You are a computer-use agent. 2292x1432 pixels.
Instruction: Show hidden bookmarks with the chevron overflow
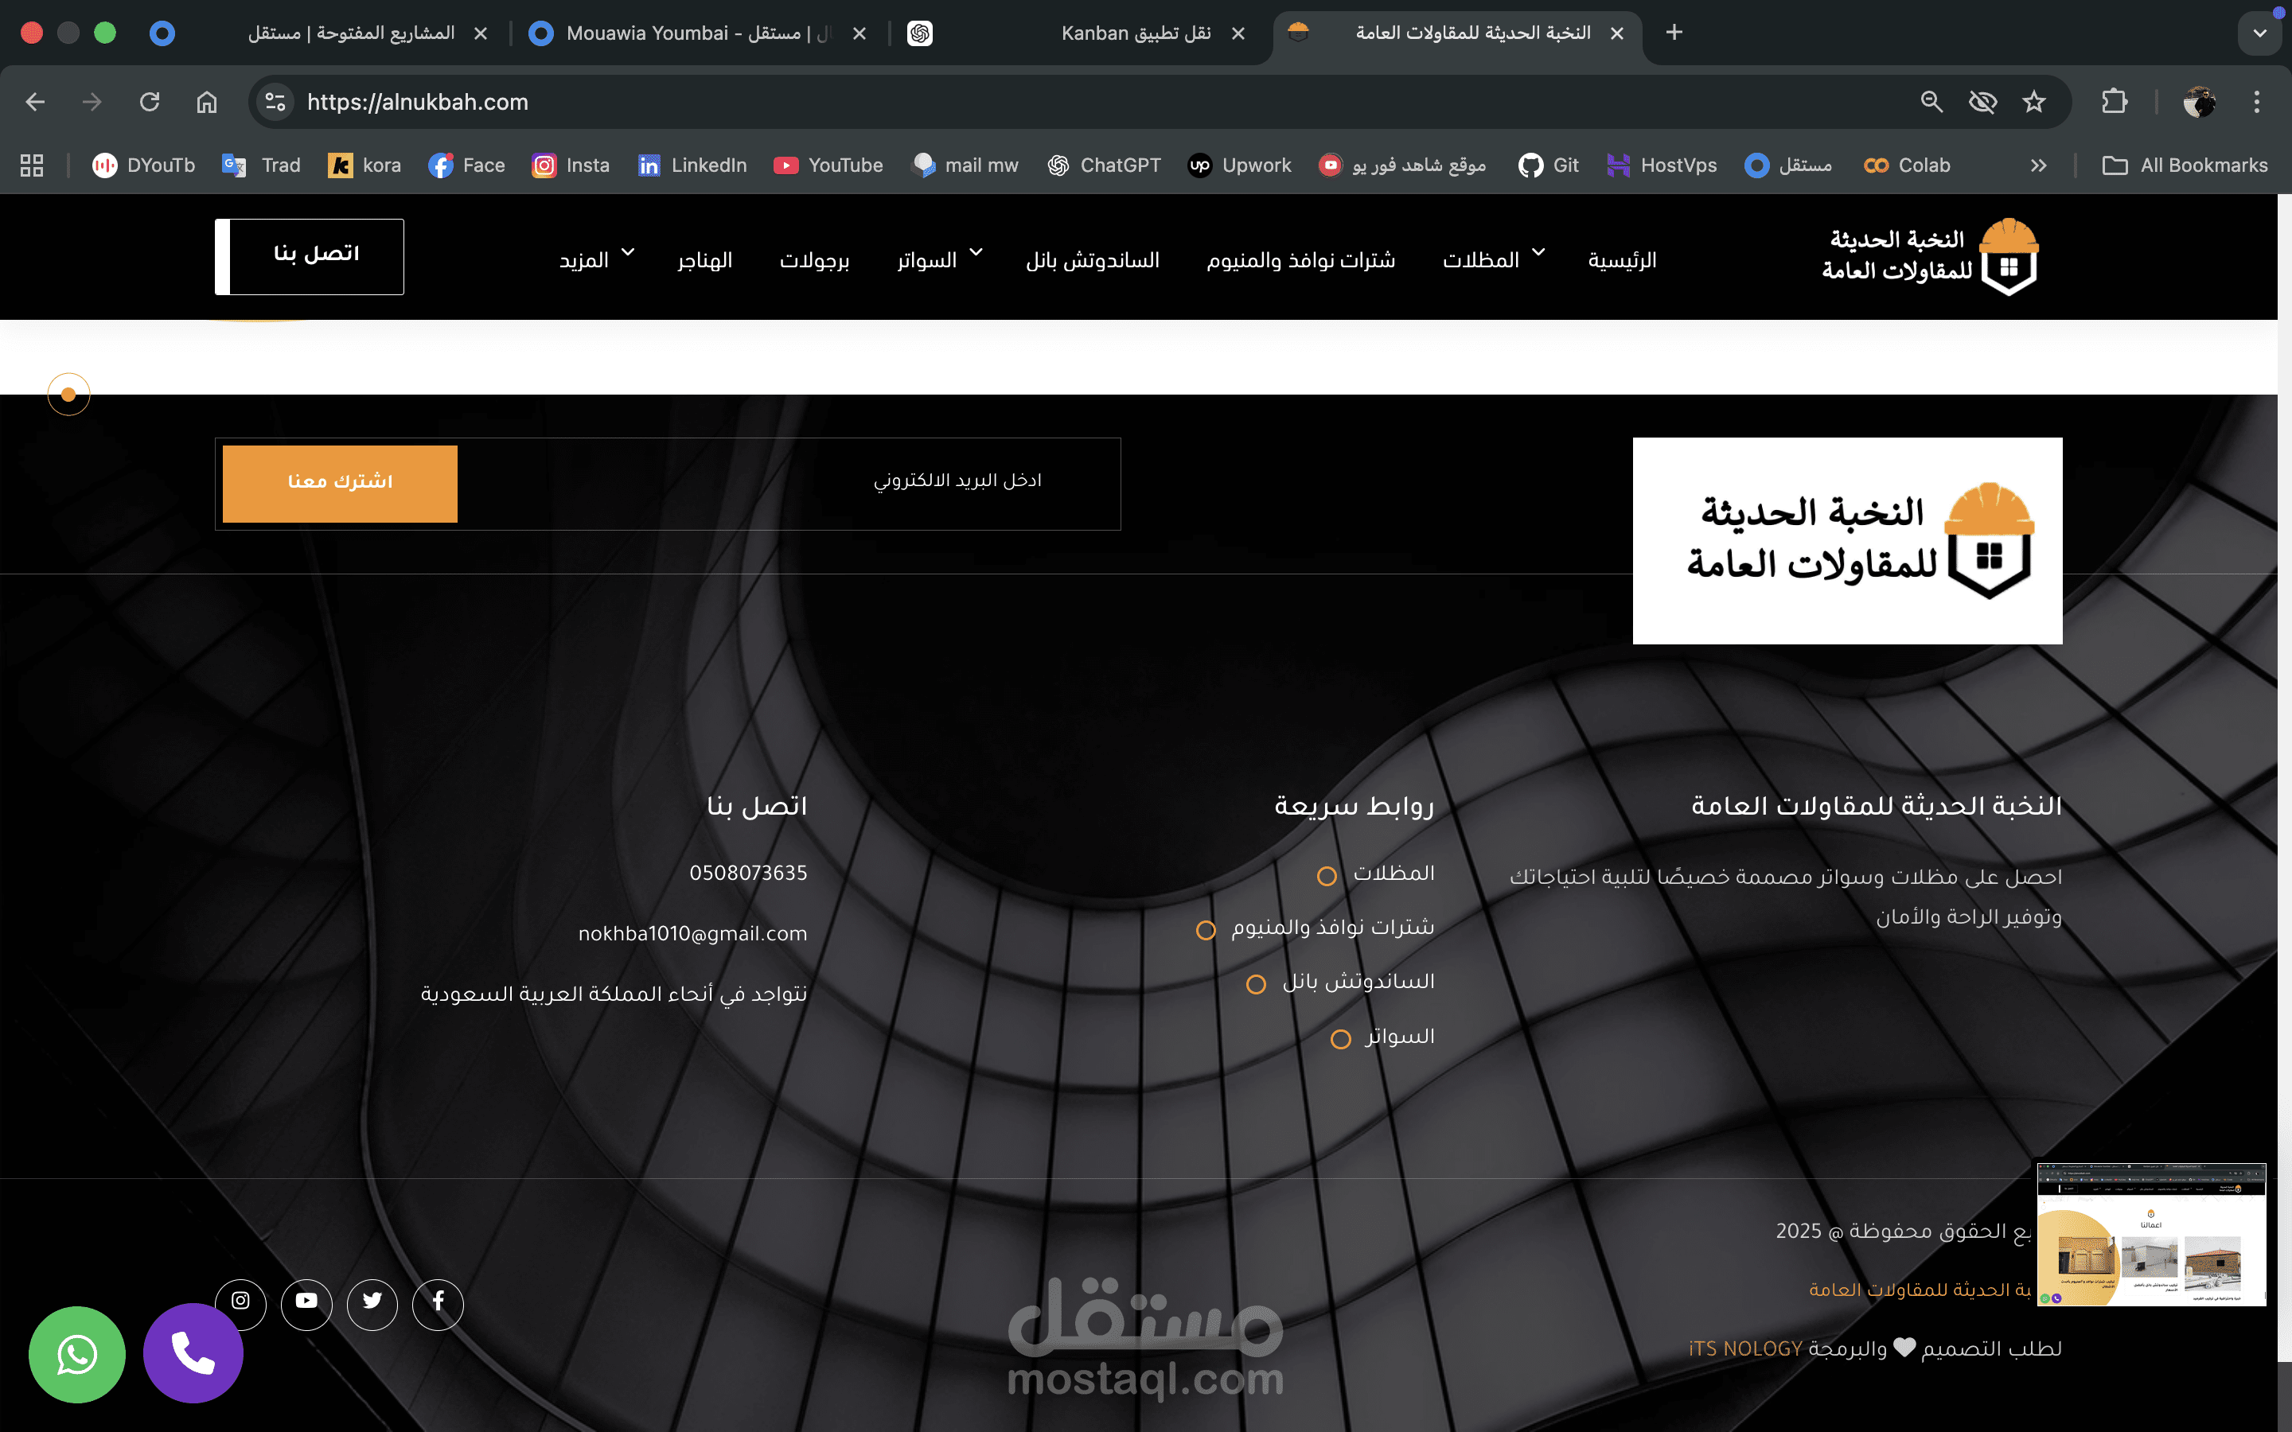(x=2038, y=165)
